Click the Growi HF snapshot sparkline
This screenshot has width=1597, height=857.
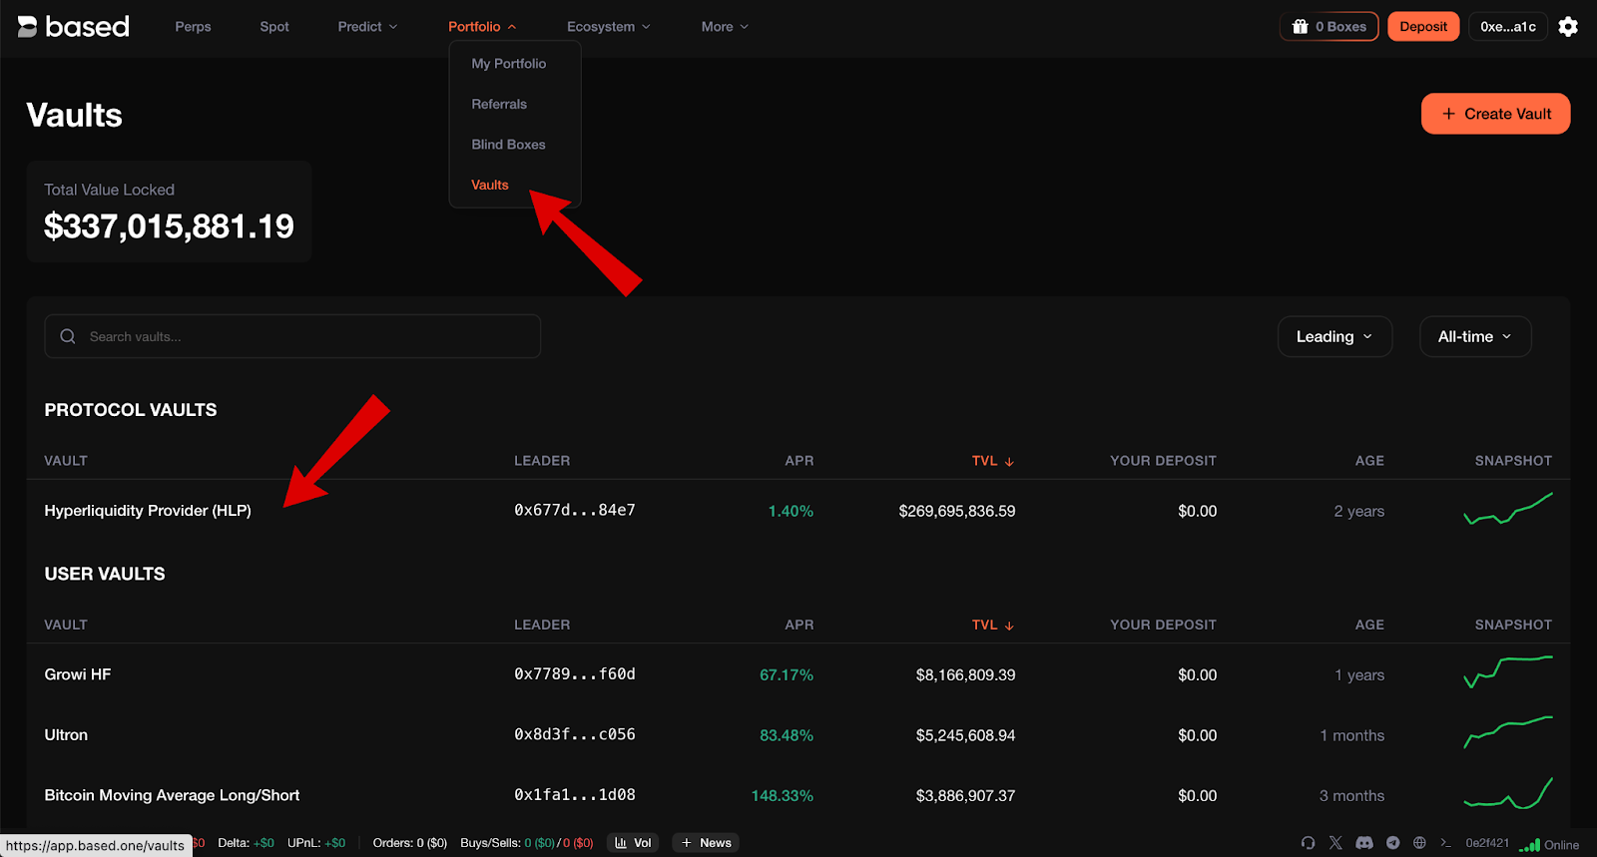point(1508,672)
